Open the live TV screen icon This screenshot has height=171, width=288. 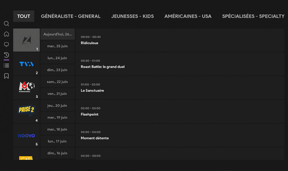click(7, 44)
